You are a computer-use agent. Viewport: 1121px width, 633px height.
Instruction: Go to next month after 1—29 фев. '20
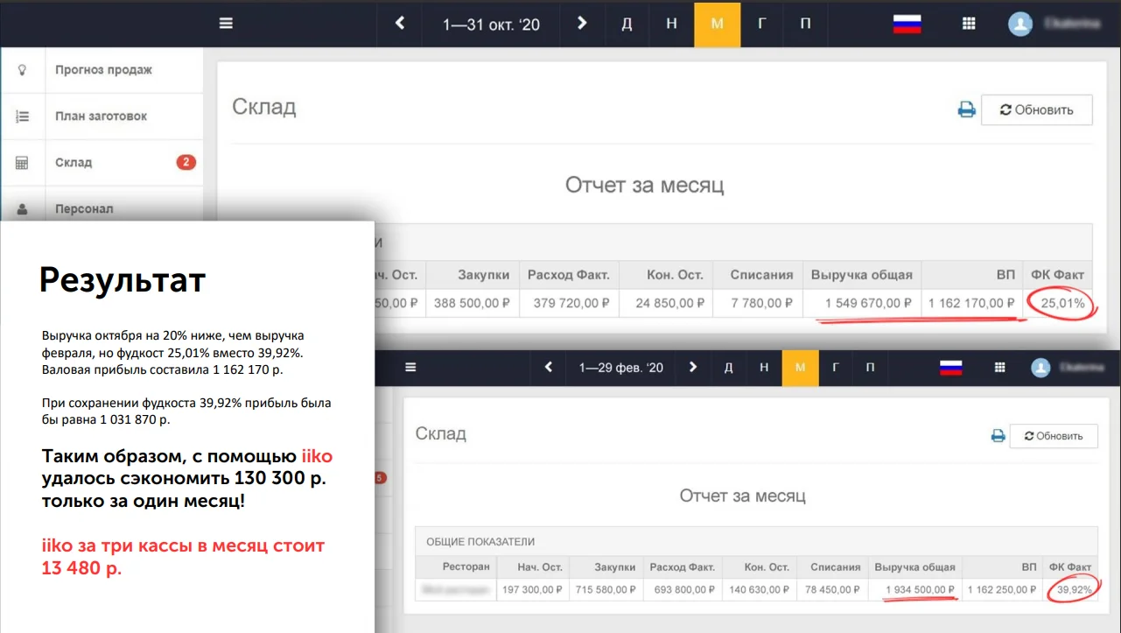pyautogui.click(x=692, y=368)
